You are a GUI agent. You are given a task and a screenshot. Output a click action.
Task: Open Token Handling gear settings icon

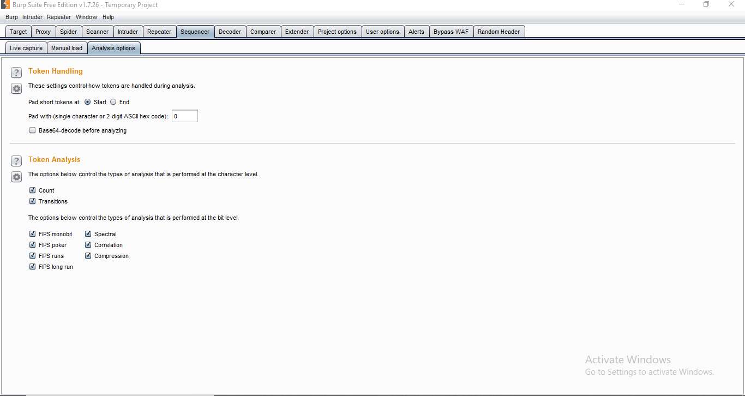16,88
